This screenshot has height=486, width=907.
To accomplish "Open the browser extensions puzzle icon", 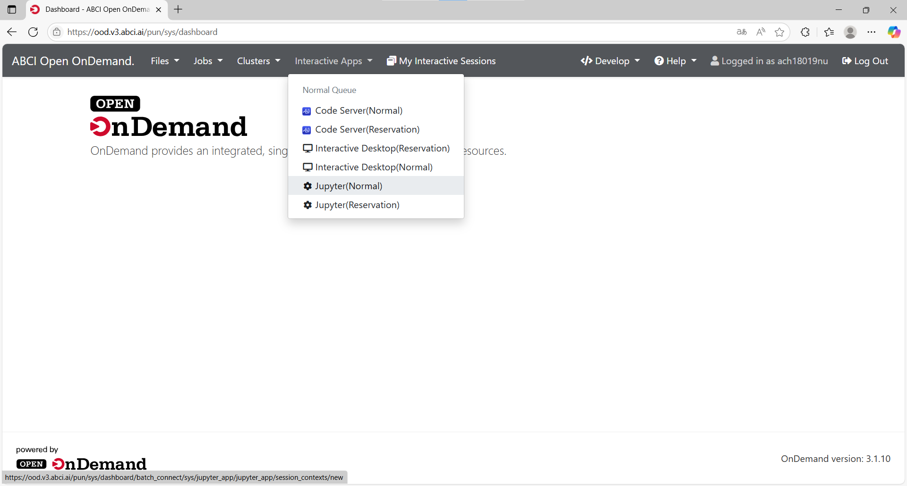I will click(805, 32).
